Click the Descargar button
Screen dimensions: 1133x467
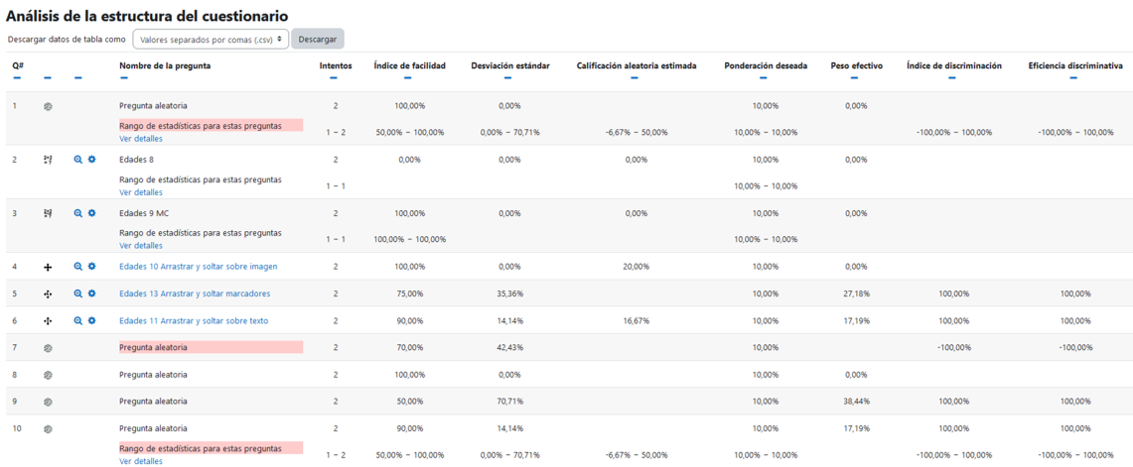[x=318, y=40]
